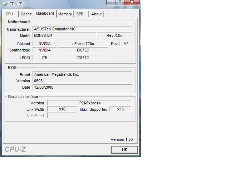The height and width of the screenshot is (183, 229).
Task: Click the Max. Supported label
Action: [94, 109]
